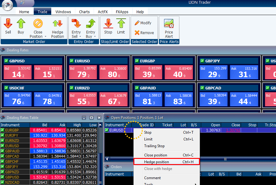Click the 1.30792 close price link
The width and height of the screenshot is (276, 185).
pos(233,130)
